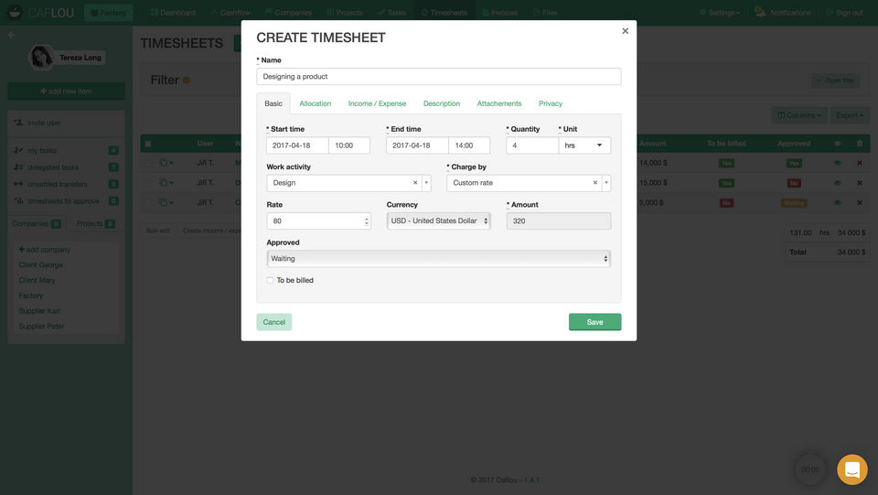The height and width of the screenshot is (495, 878).
Task: Open the chat support widget
Action: point(851,469)
